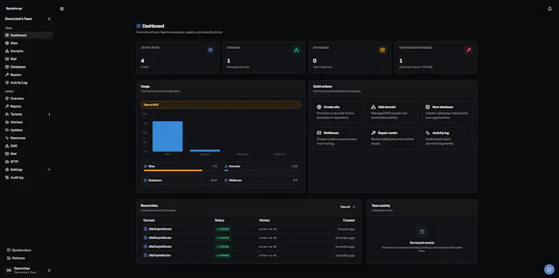Click the "1 month ago" created value
559x278 pixels.
346,229
